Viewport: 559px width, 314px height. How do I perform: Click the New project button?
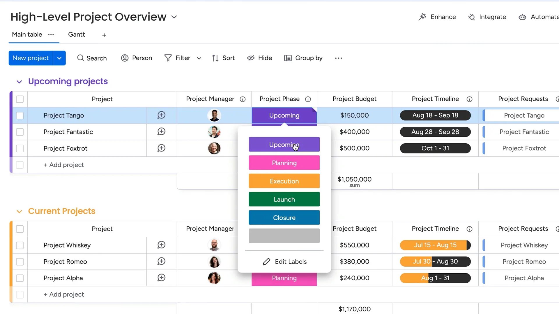click(31, 58)
